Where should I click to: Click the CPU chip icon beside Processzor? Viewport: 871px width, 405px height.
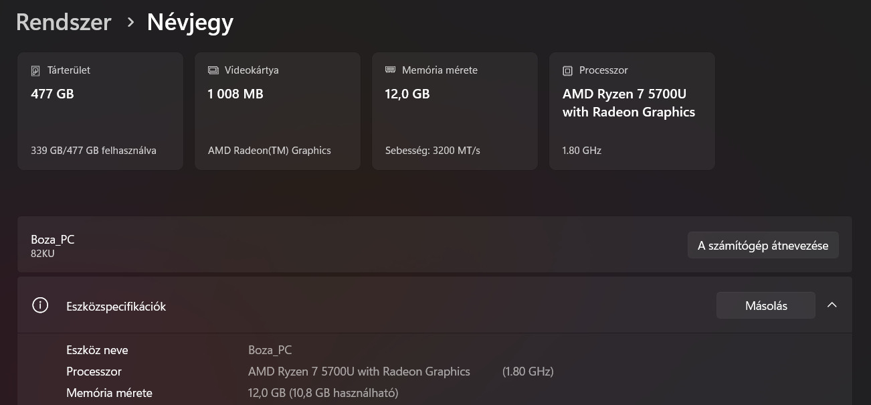[568, 70]
